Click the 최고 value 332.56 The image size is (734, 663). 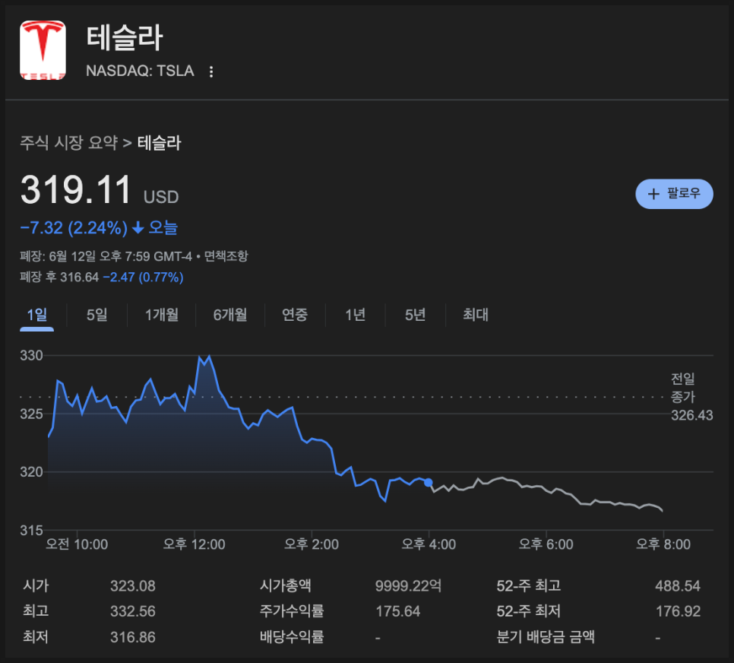[132, 611]
